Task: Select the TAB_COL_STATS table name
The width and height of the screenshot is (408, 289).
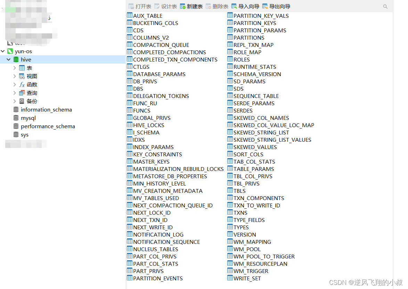Action: [x=254, y=162]
